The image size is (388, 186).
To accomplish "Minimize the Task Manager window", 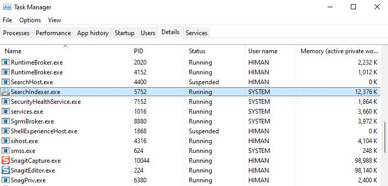I will [x=330, y=7].
